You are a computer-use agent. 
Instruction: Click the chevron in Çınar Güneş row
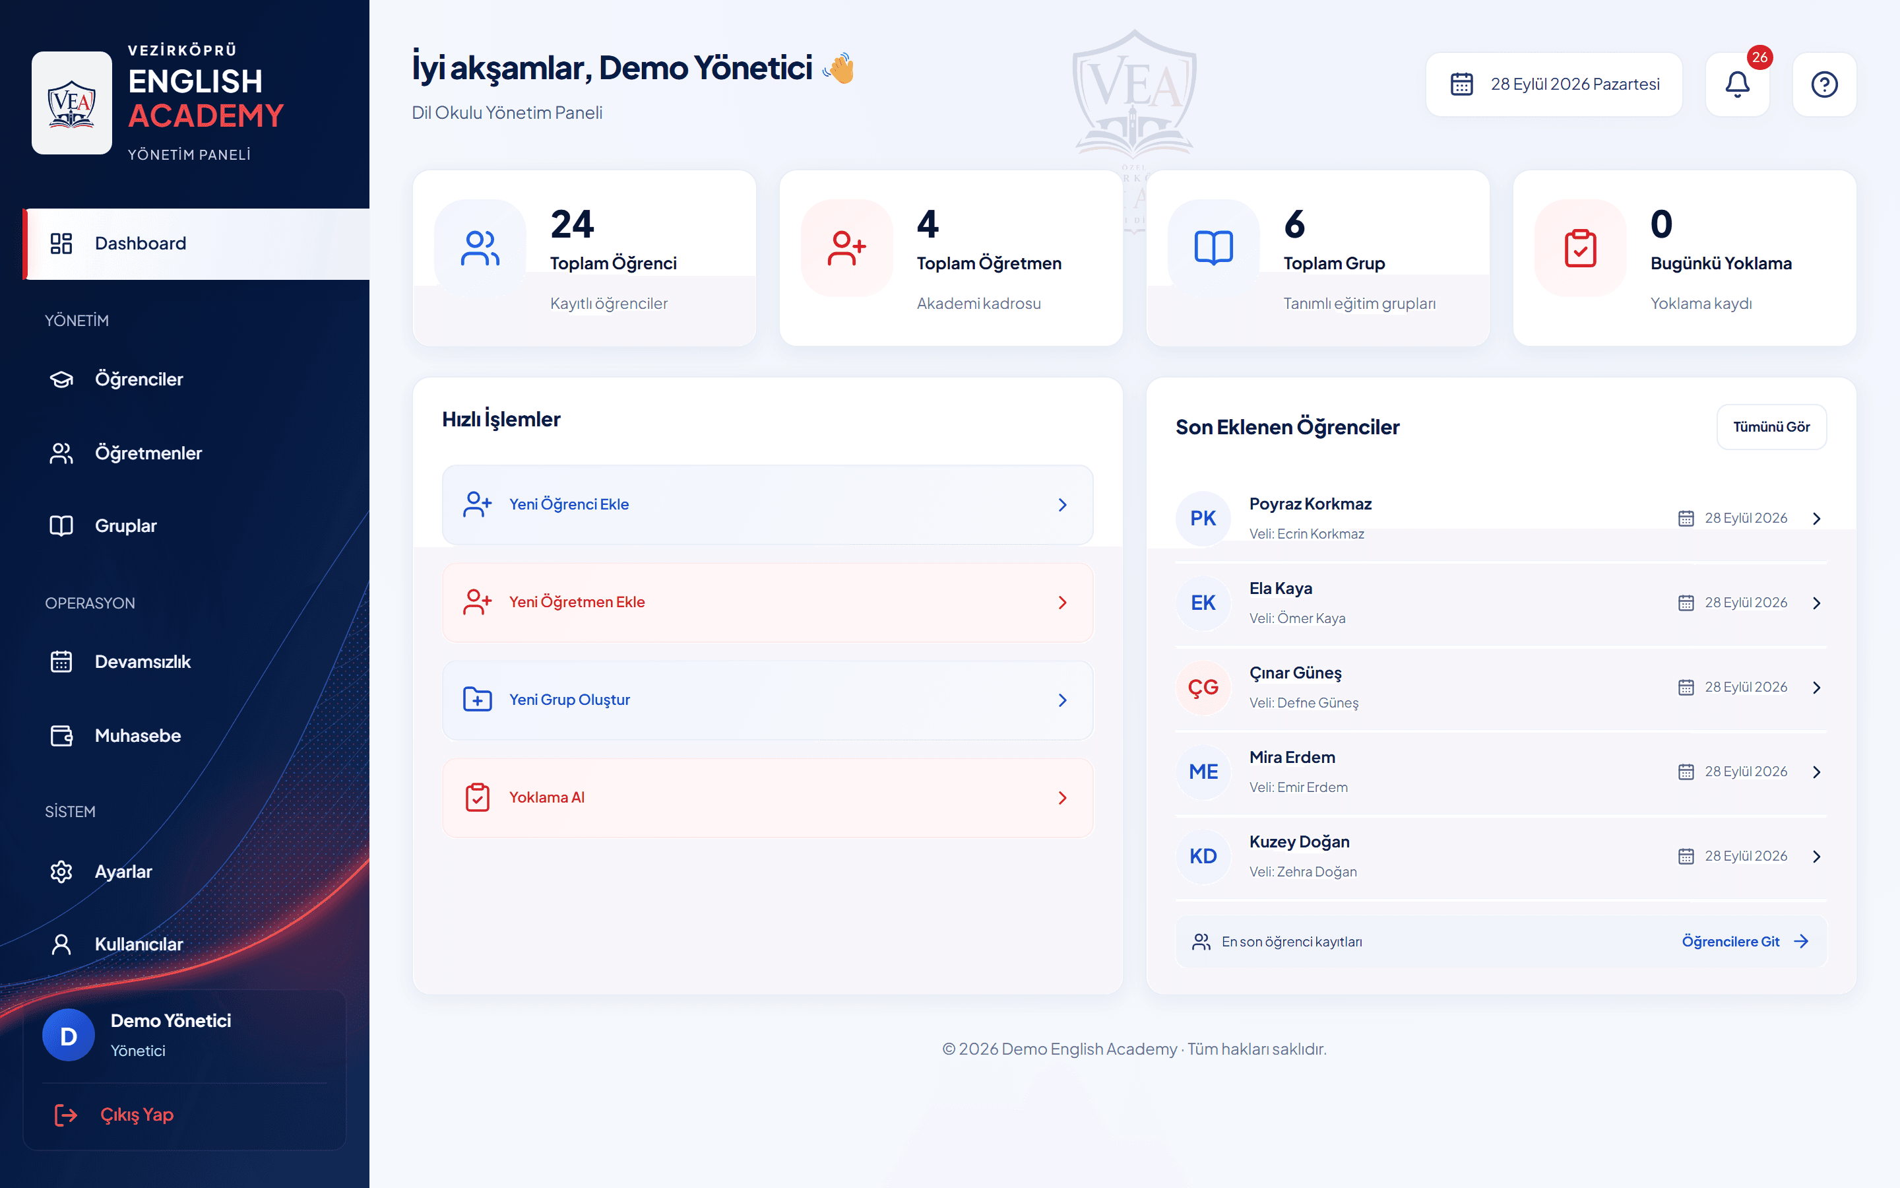click(x=1816, y=688)
